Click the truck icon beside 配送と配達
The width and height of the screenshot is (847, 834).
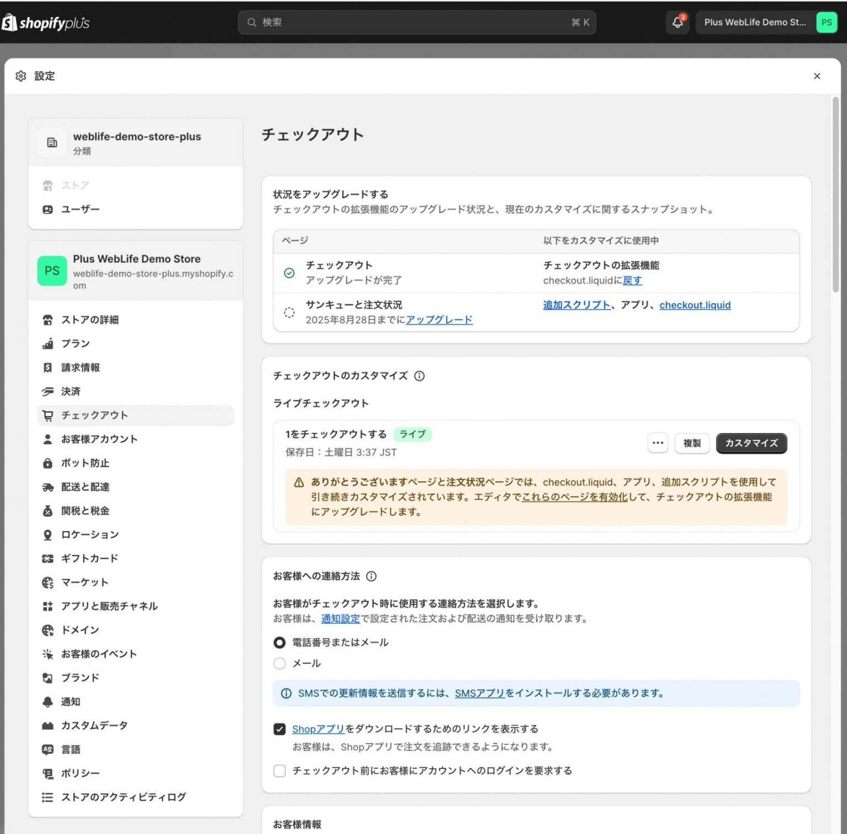pyautogui.click(x=48, y=487)
